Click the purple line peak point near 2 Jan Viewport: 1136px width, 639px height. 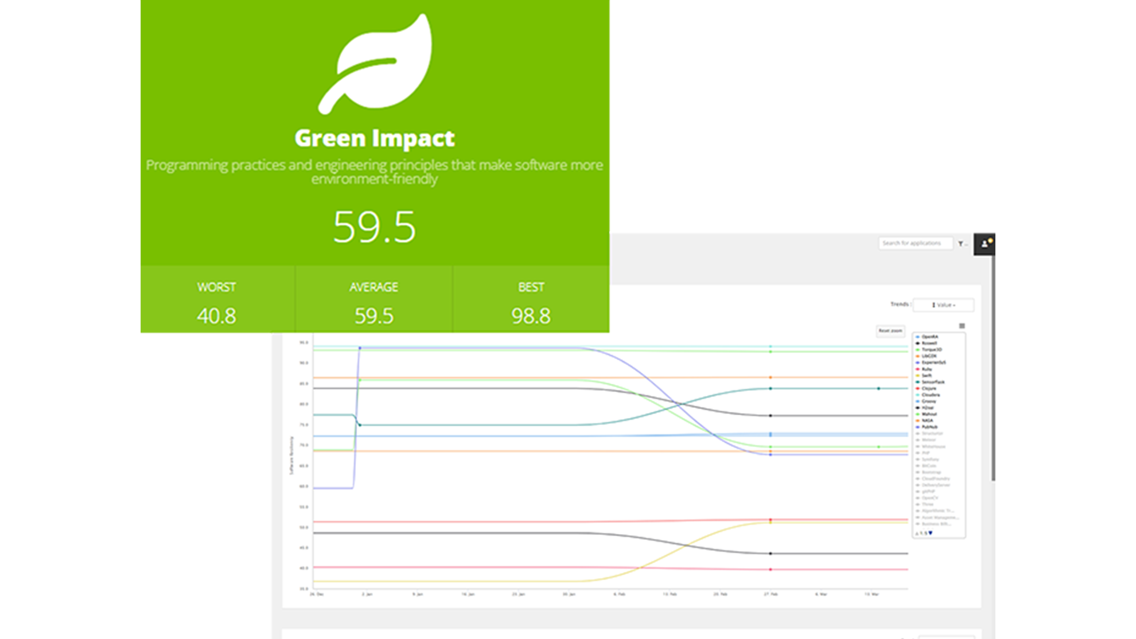click(x=360, y=348)
